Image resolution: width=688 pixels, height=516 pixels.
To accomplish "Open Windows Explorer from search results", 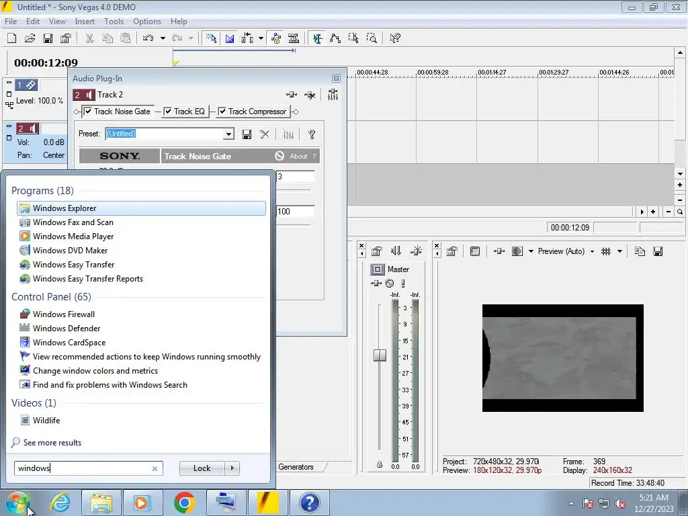I will click(141, 208).
